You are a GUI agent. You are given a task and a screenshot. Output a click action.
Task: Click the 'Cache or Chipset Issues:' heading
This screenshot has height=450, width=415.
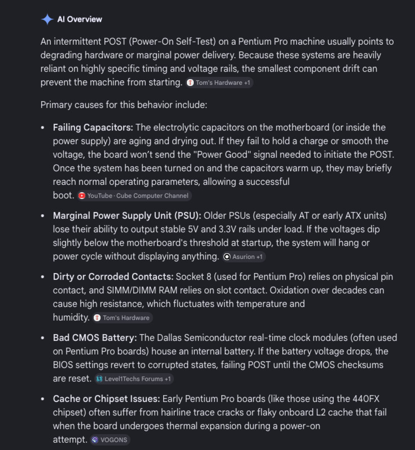coord(106,399)
